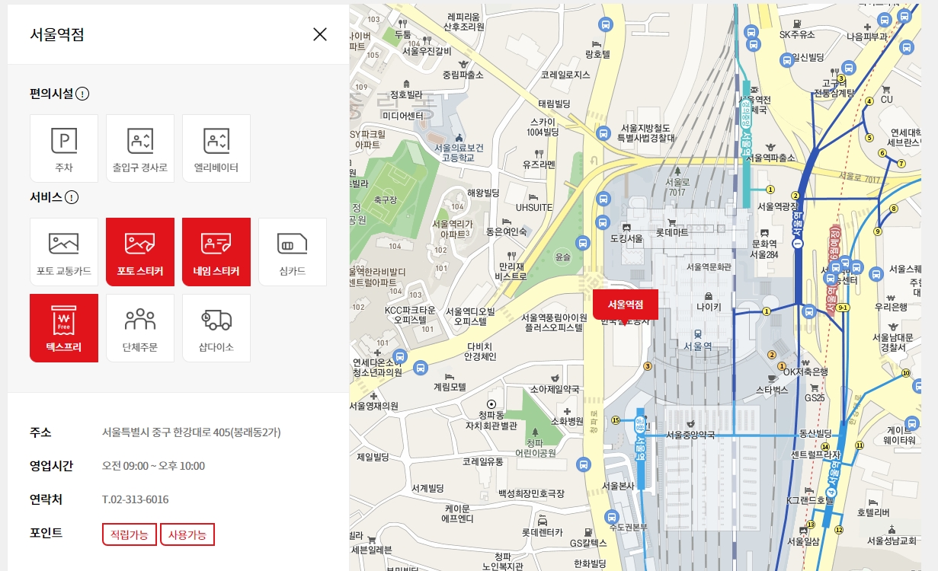Click the 롯데렌터카 label on map
Viewport: 938px width, 571px height.
[542, 532]
